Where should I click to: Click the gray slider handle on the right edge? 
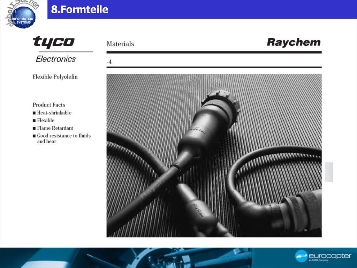[x=328, y=171]
